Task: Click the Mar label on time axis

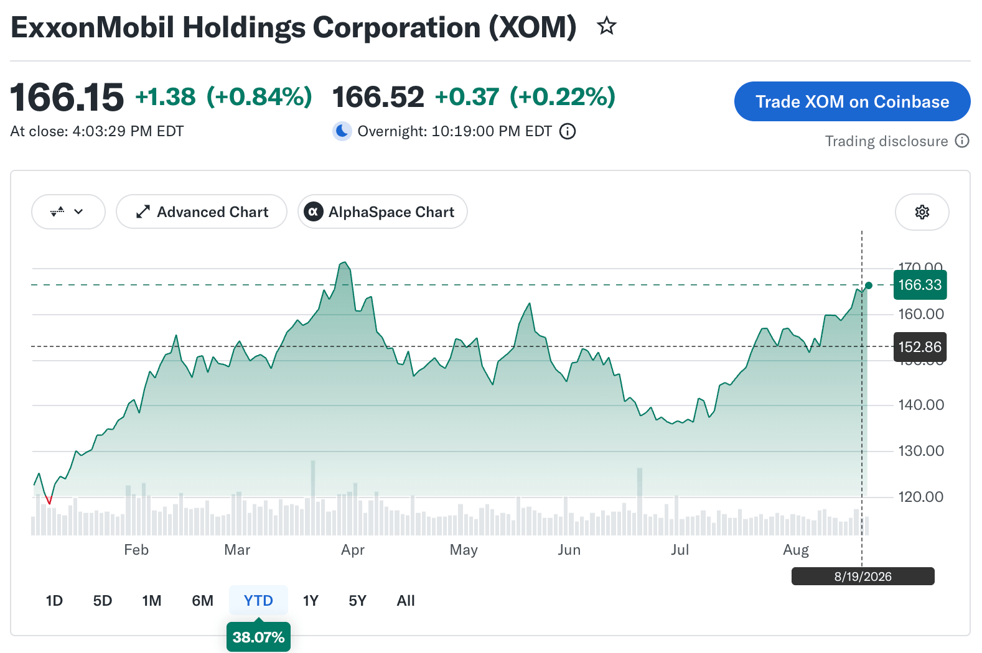Action: (237, 550)
